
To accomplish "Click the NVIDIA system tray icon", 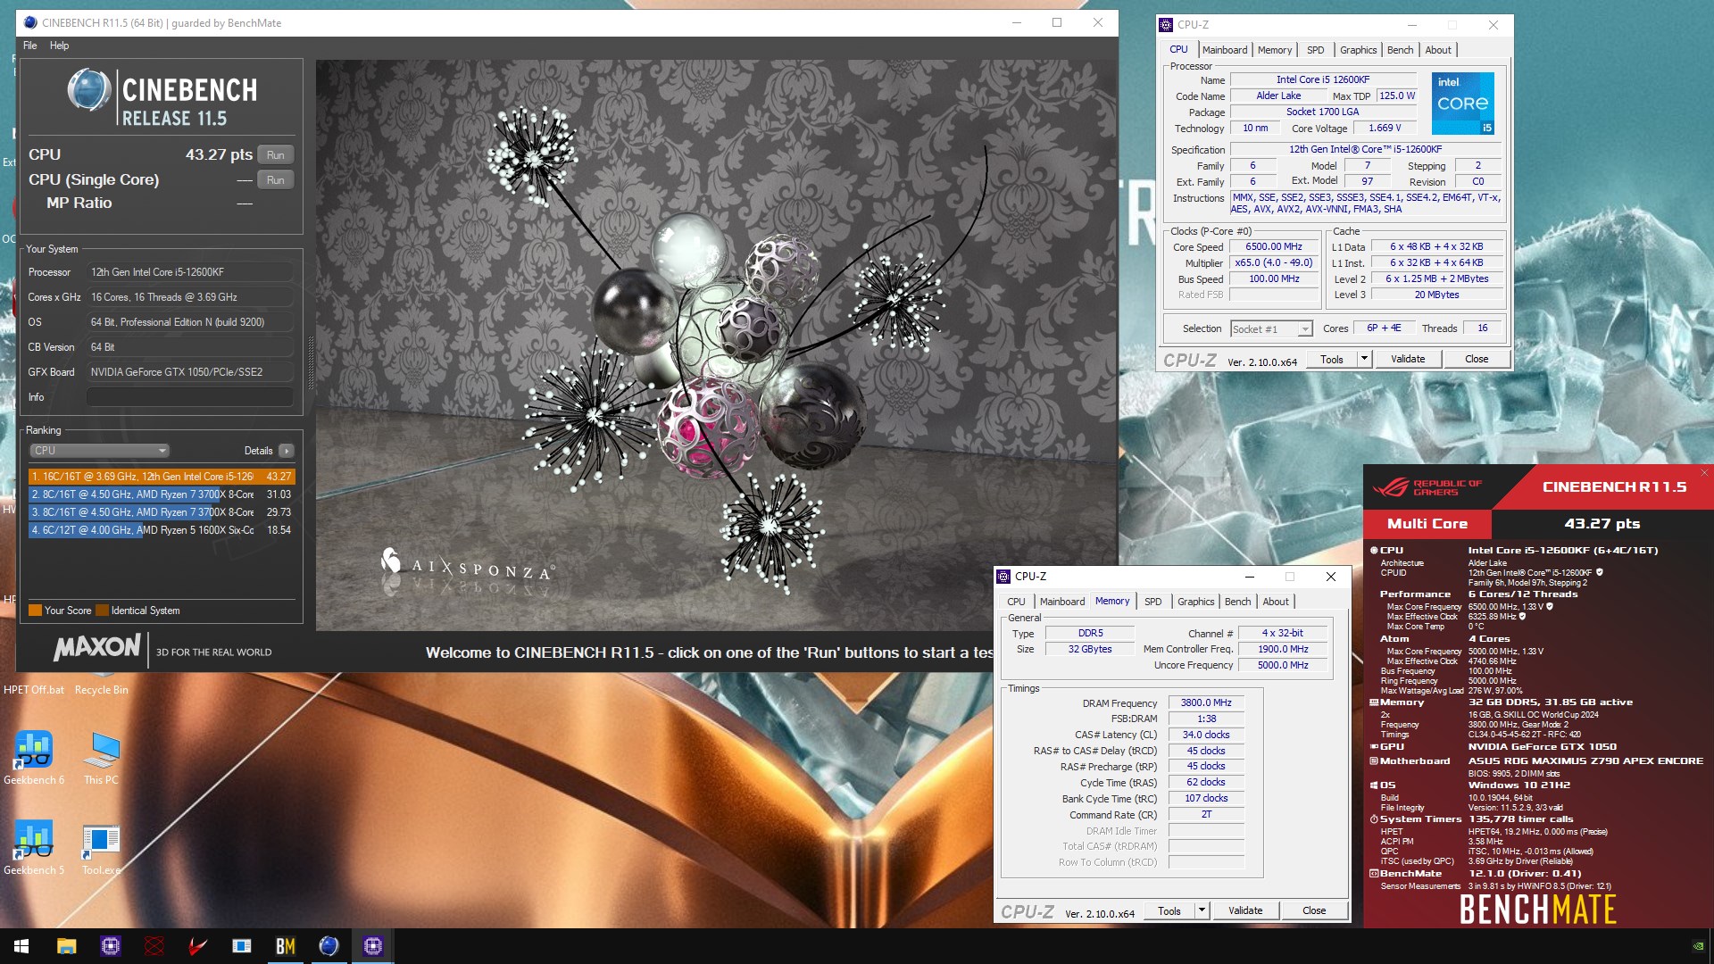I will [1698, 946].
